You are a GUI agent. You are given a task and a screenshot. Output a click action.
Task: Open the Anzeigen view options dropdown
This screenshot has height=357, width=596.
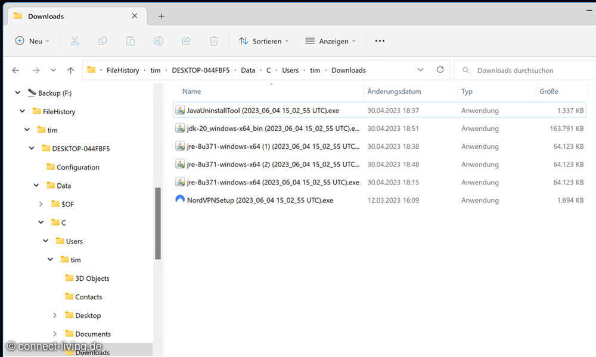click(331, 41)
